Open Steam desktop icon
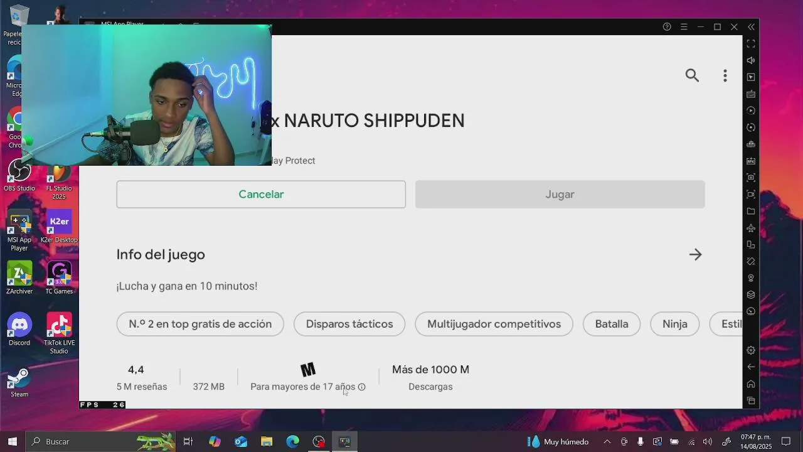803x452 pixels. tap(19, 382)
